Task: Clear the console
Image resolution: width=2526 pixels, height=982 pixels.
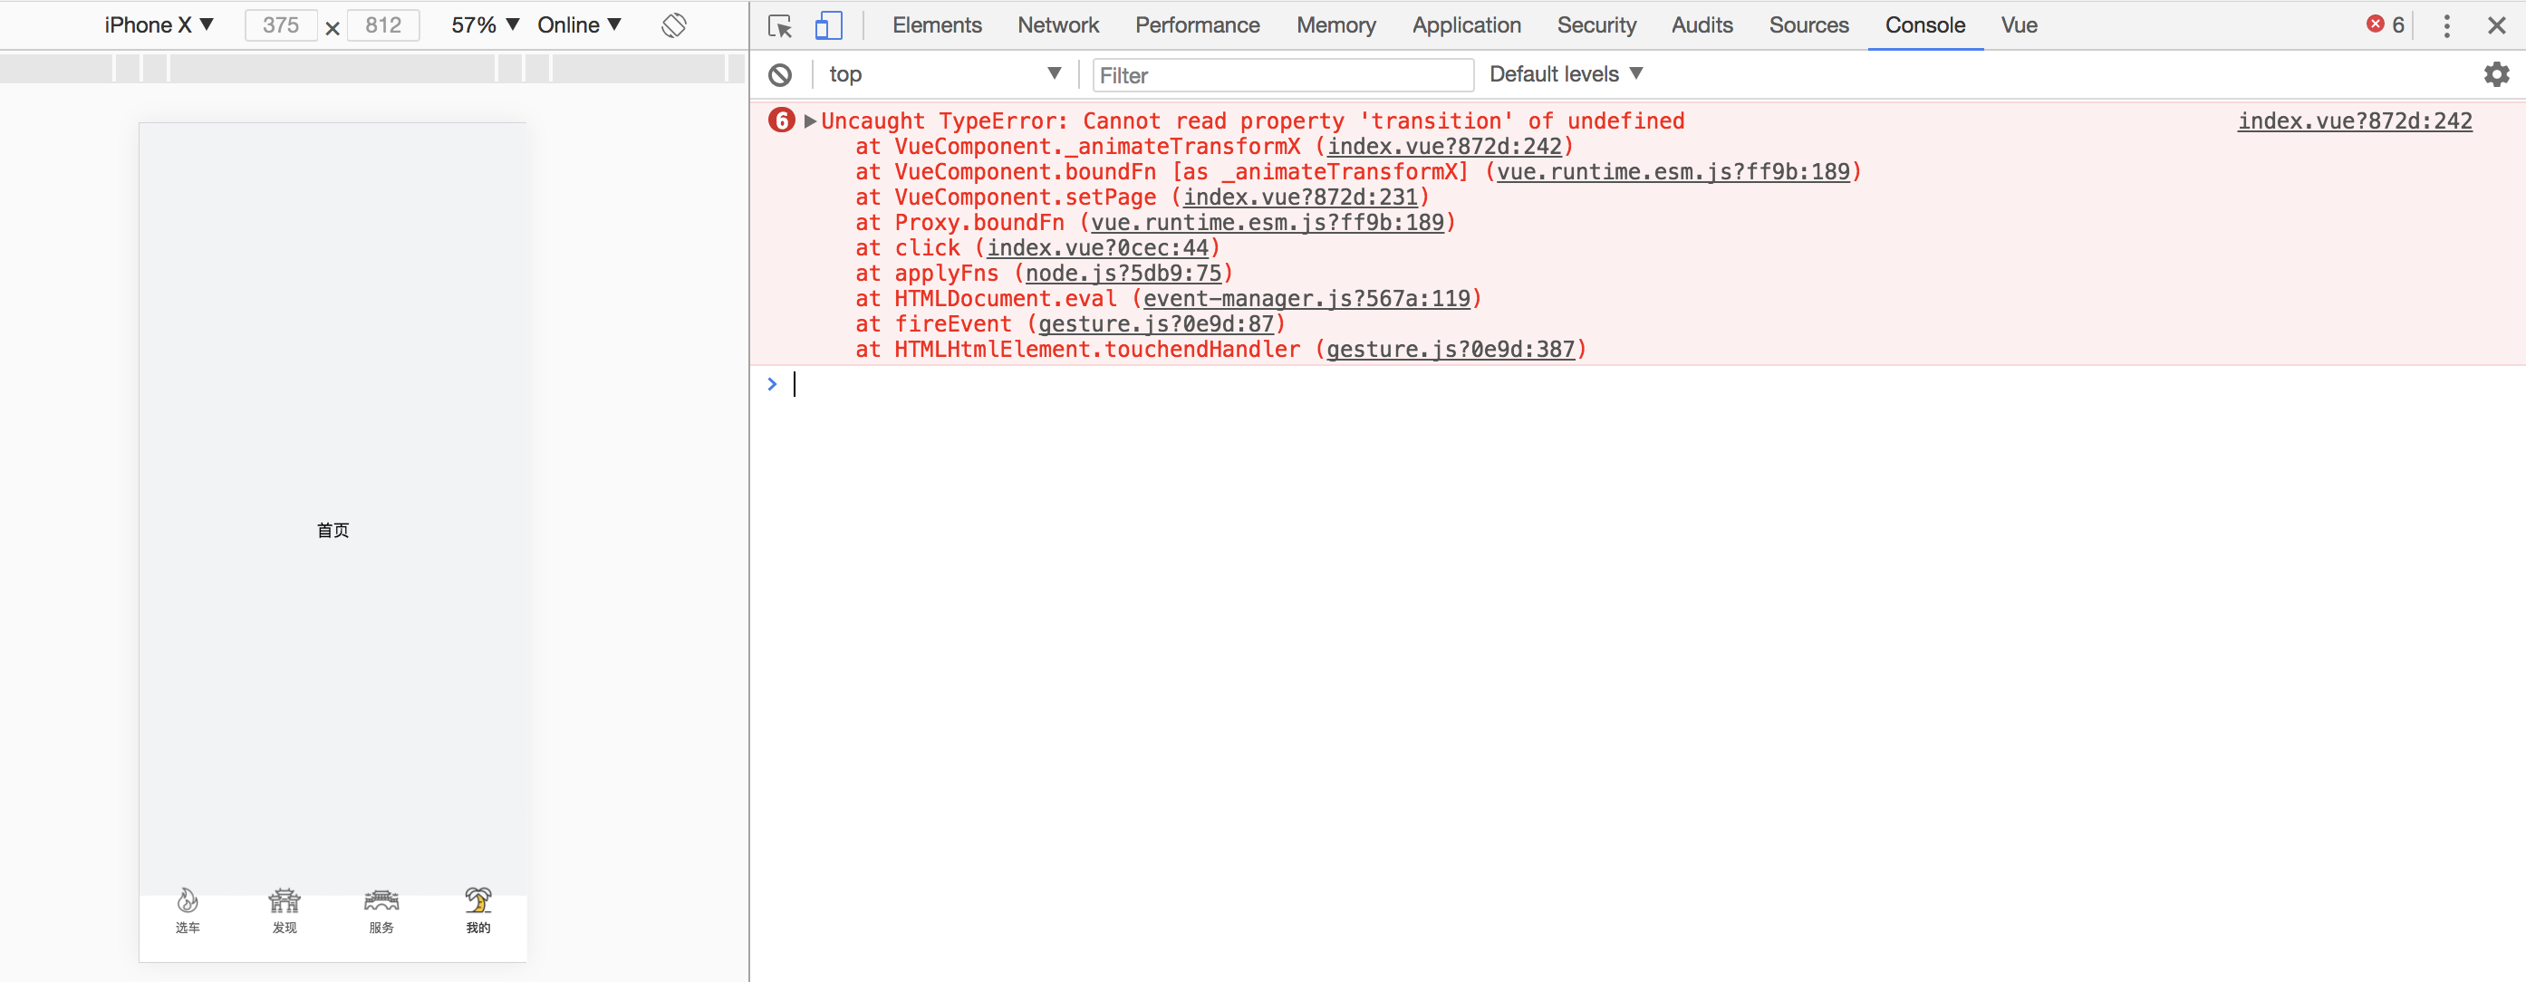Action: point(781,73)
